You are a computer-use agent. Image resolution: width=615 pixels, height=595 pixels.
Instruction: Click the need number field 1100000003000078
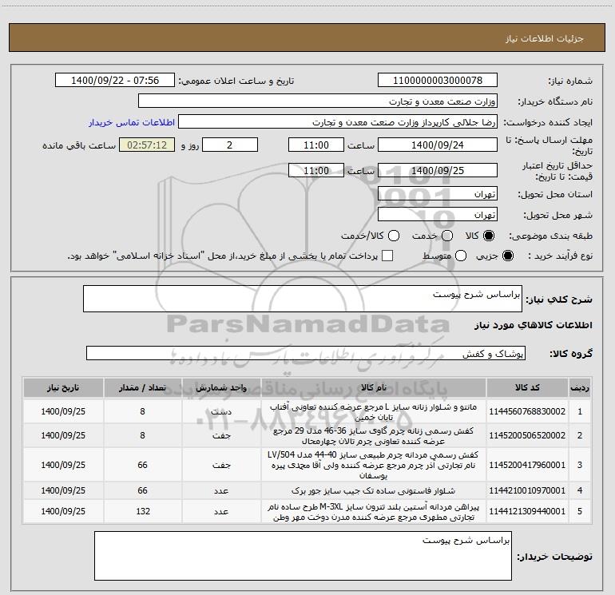[438, 80]
